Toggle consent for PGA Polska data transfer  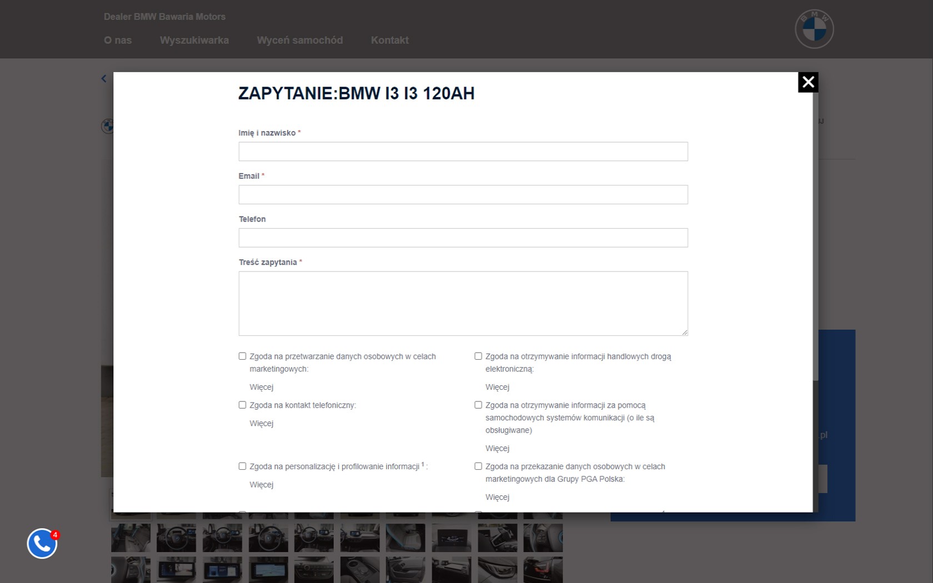coord(478,466)
